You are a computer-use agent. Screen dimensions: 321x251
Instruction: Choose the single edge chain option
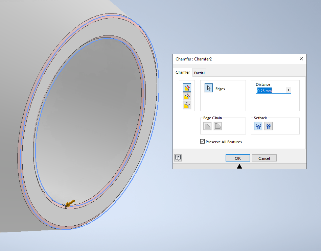217,126
